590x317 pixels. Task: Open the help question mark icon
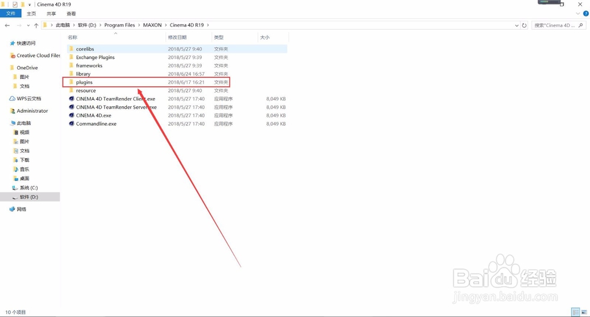[586, 14]
